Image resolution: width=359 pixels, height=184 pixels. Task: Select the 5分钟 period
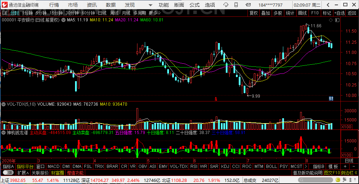41,13
